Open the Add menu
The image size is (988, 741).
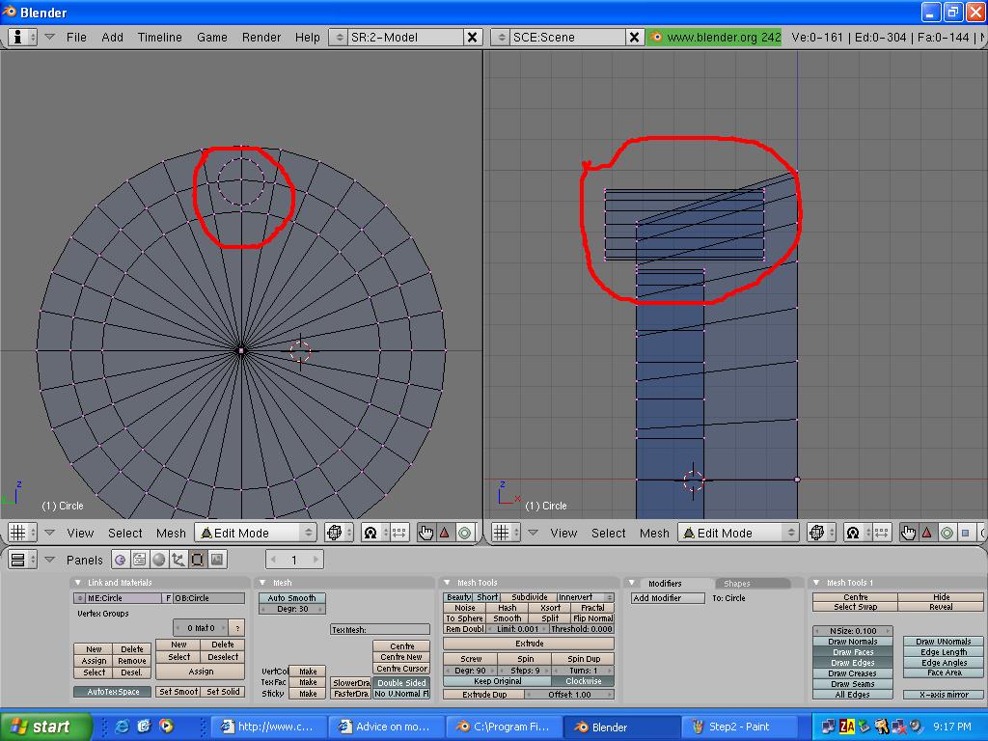pyautogui.click(x=112, y=38)
